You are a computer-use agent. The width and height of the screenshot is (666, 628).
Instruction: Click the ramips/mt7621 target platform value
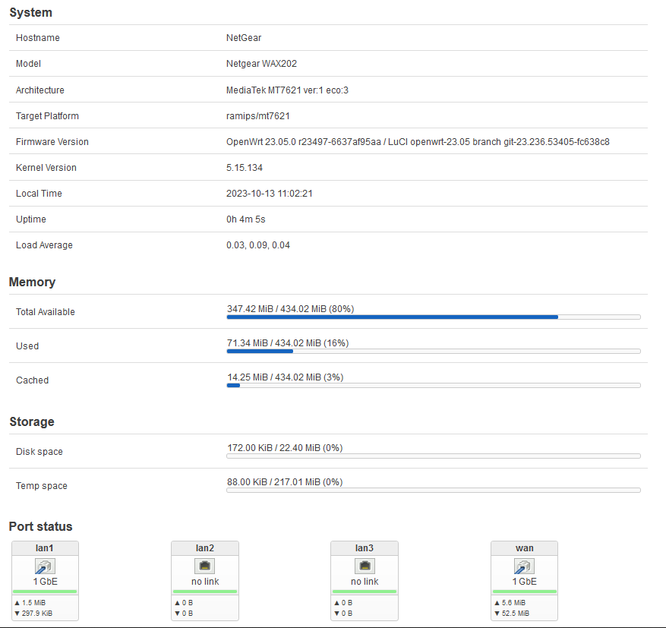[258, 116]
